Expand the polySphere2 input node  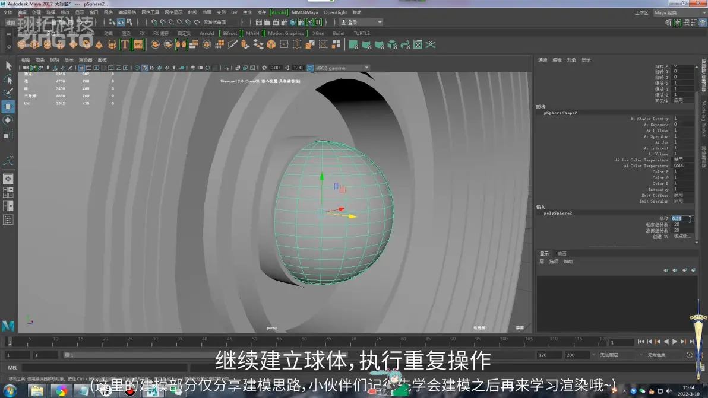point(558,213)
